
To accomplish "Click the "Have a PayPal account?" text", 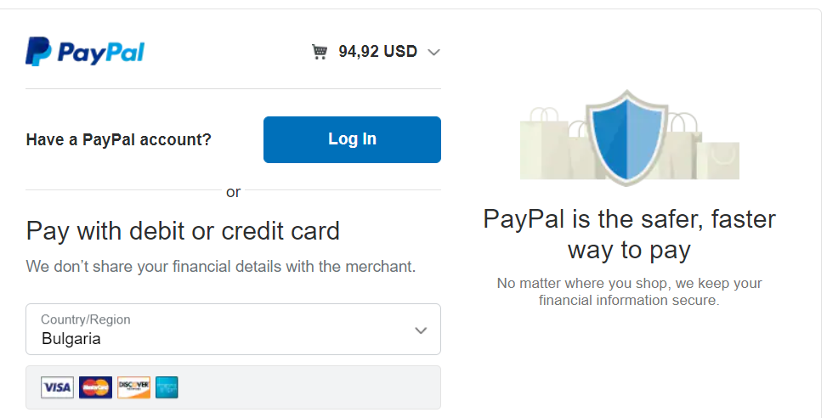I will (x=119, y=139).
